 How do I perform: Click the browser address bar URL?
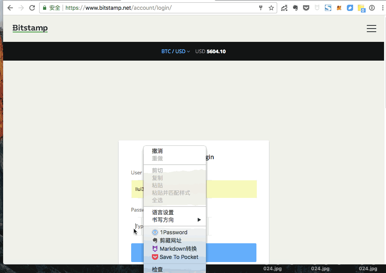118,8
